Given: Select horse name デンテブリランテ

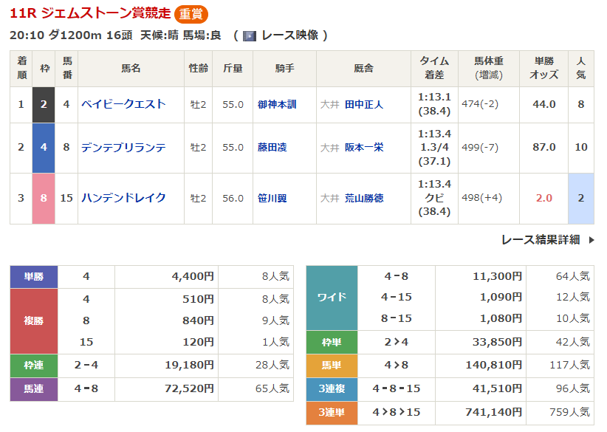Looking at the screenshot, I should 123,148.
